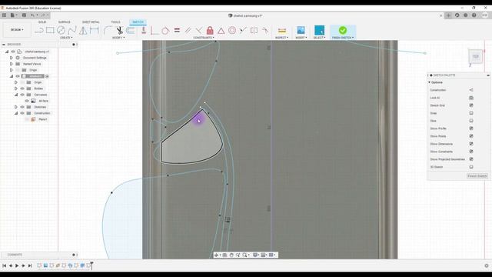Select the Mirror triangle tool in Create
The image size is (492, 277).
83,31
